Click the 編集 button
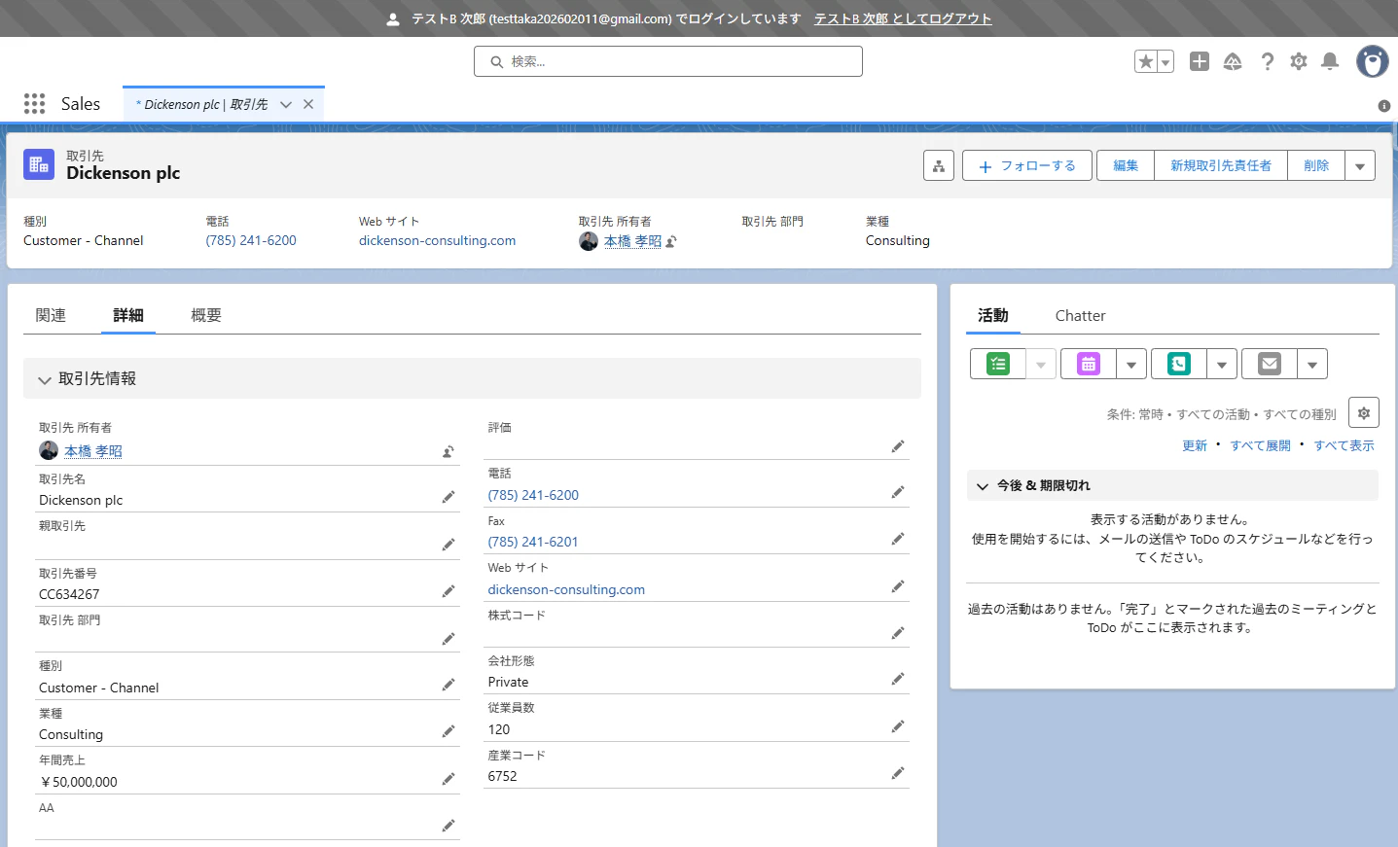This screenshot has height=847, width=1398. [x=1126, y=166]
